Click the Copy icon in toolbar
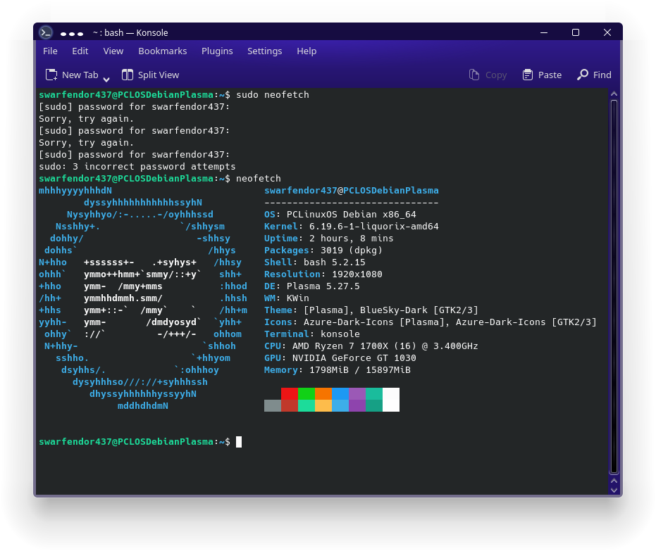Viewport: 656px width, 551px height. pos(474,75)
